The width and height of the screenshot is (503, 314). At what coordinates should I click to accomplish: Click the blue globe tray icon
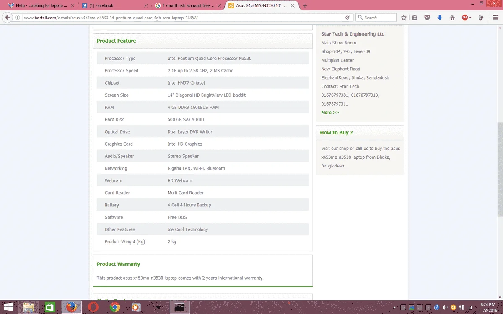(437, 307)
